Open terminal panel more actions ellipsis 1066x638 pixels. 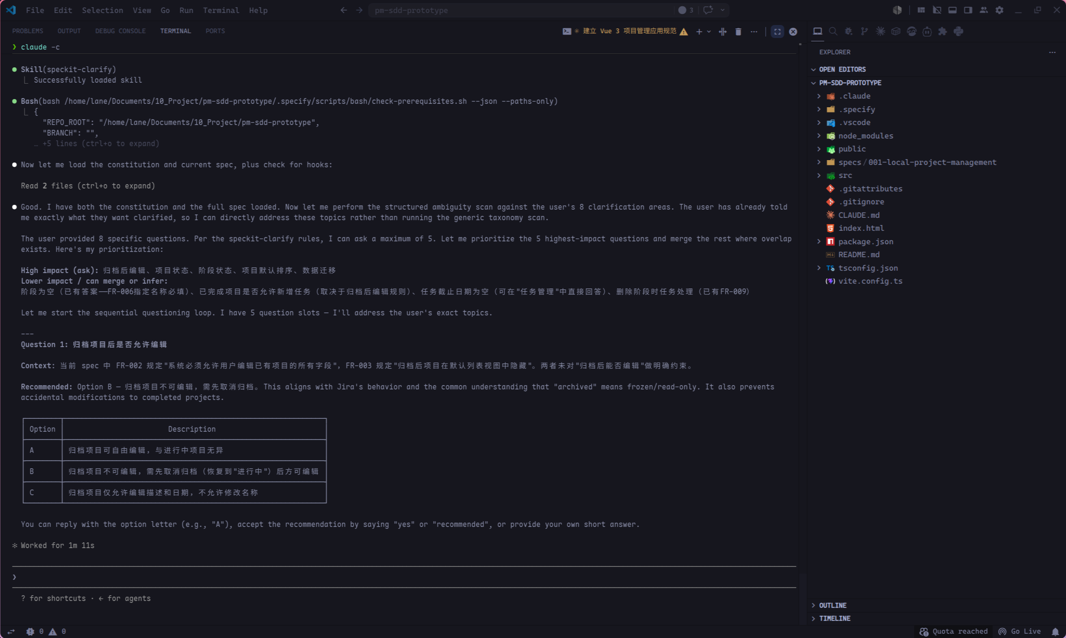point(754,31)
